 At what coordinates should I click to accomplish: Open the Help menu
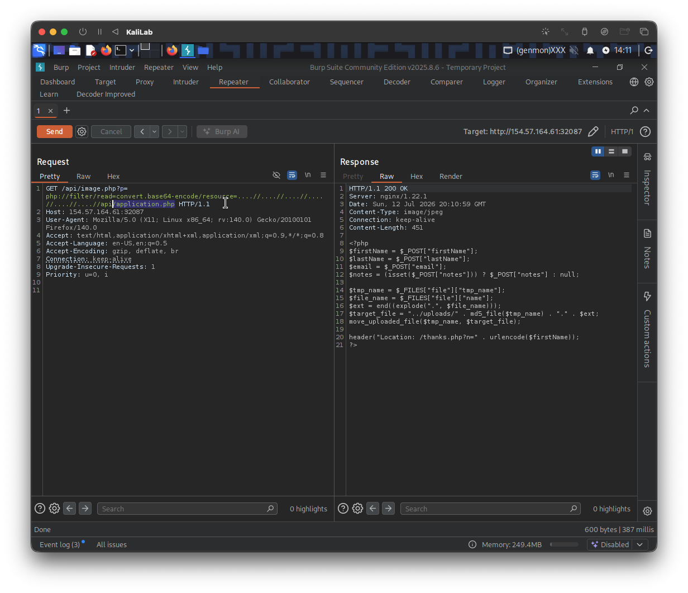(x=215, y=67)
